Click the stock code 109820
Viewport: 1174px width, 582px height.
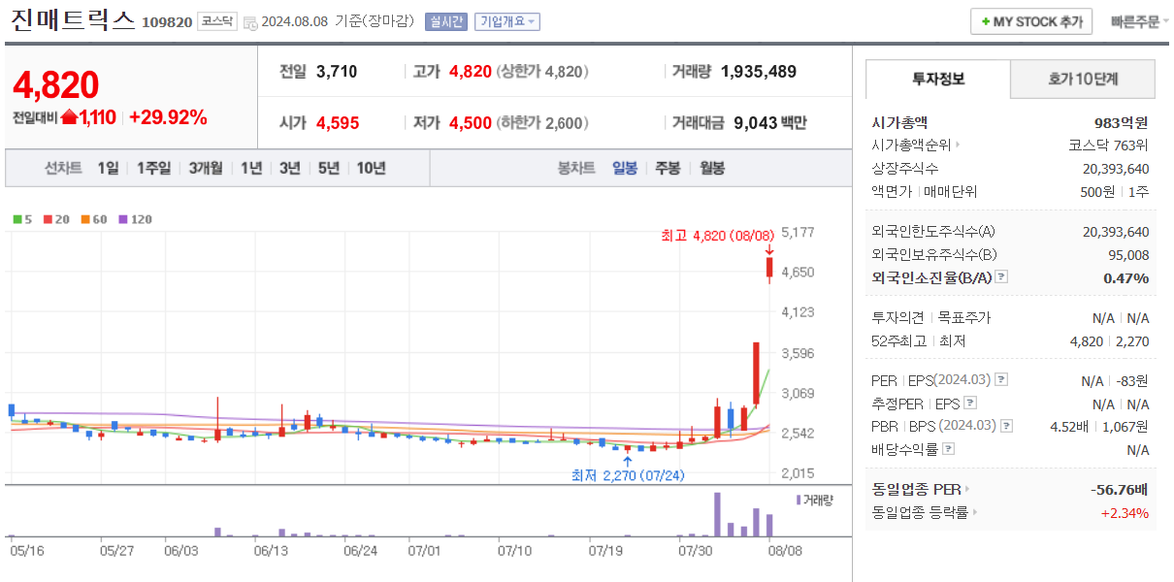(167, 22)
